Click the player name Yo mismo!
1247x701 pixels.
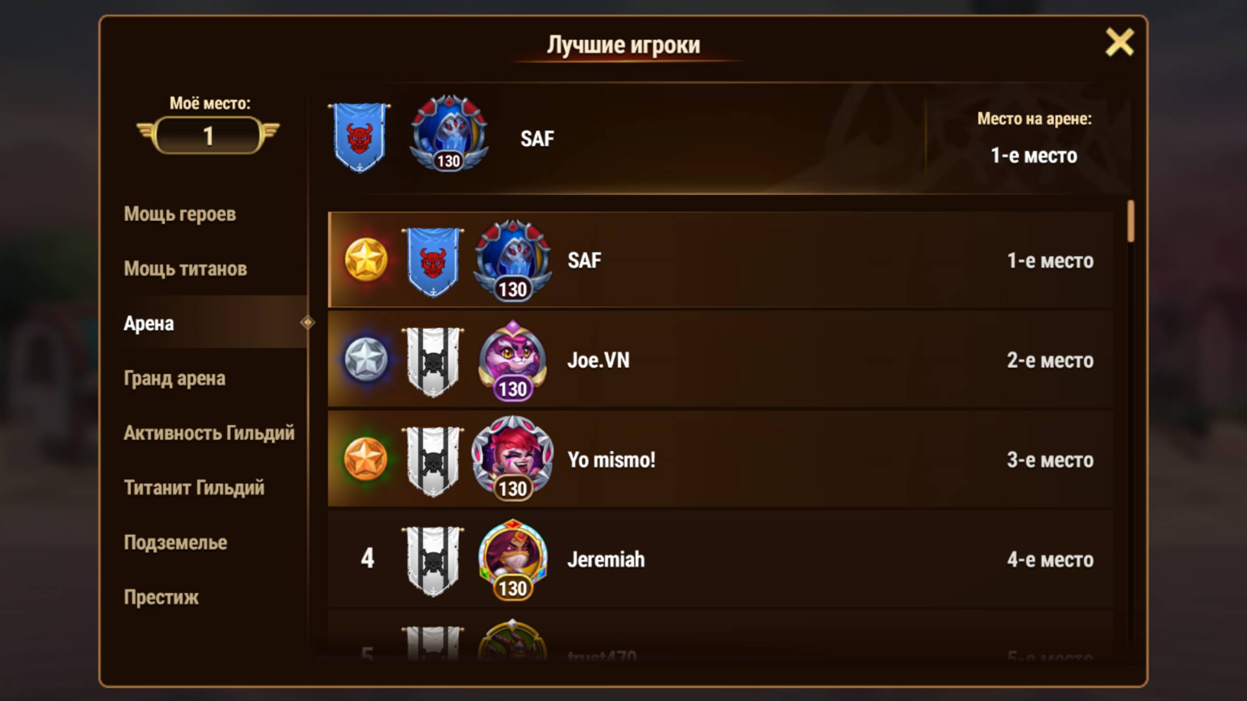pos(611,460)
